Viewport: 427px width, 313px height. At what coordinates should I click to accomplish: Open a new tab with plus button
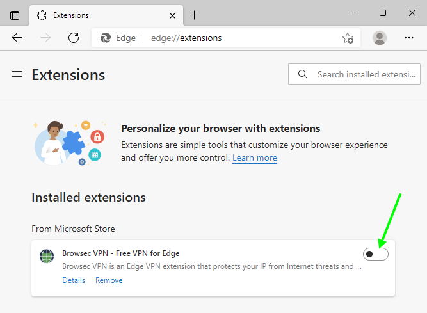[x=195, y=15]
